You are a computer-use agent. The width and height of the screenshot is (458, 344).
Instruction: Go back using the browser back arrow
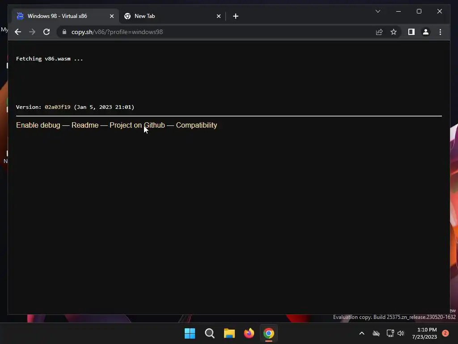[18, 32]
